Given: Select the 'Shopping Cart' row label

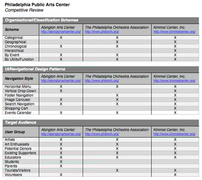Looking at the screenshot, I should pos(16,108).
